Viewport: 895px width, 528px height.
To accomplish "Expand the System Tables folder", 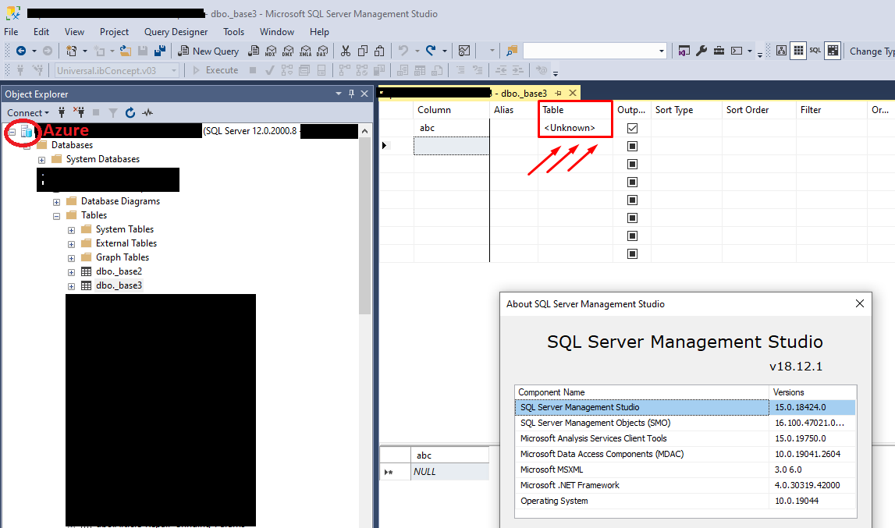I will tap(71, 230).
